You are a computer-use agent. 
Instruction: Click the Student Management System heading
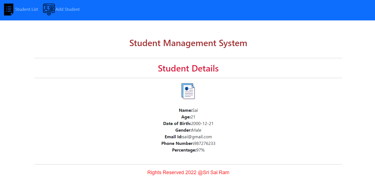(188, 43)
